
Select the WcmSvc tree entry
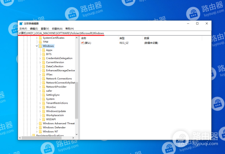point(51,107)
